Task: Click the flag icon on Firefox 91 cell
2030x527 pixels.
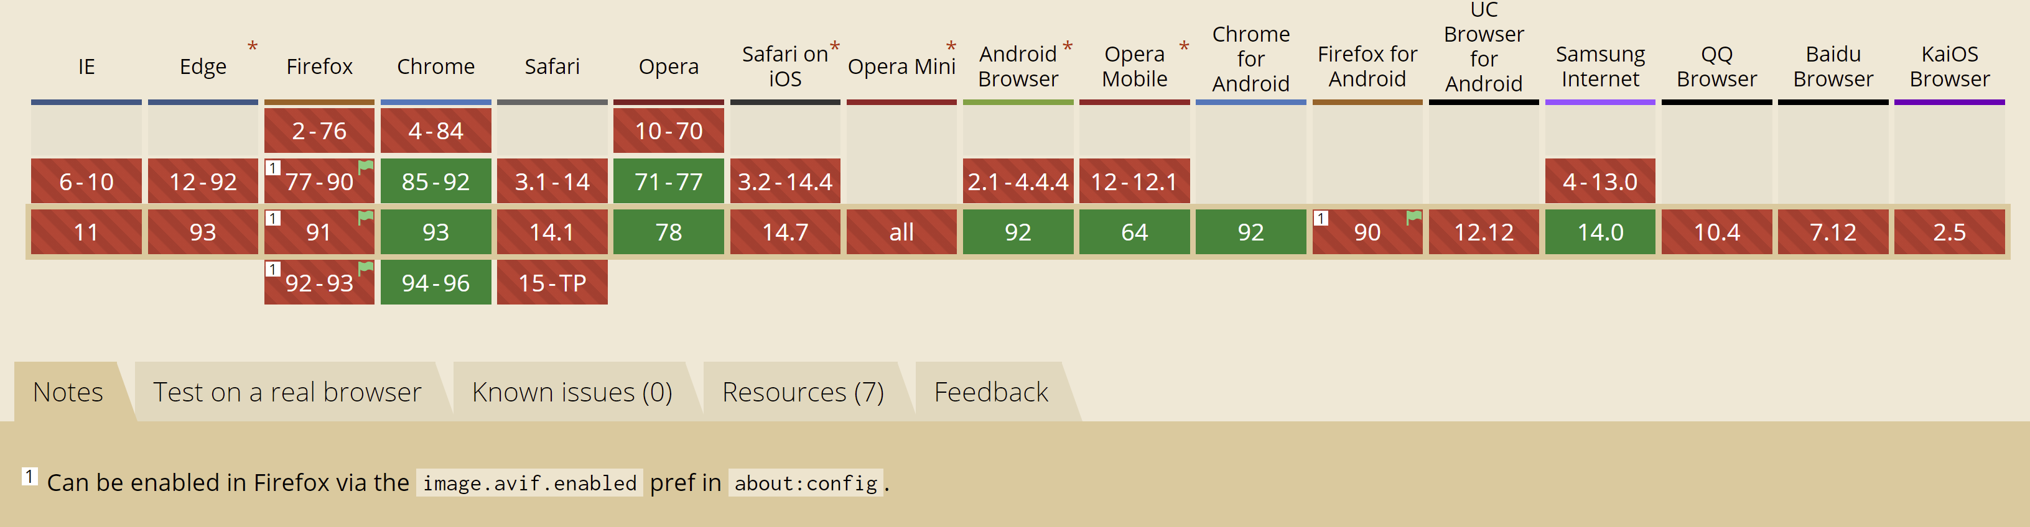Action: pyautogui.click(x=366, y=217)
